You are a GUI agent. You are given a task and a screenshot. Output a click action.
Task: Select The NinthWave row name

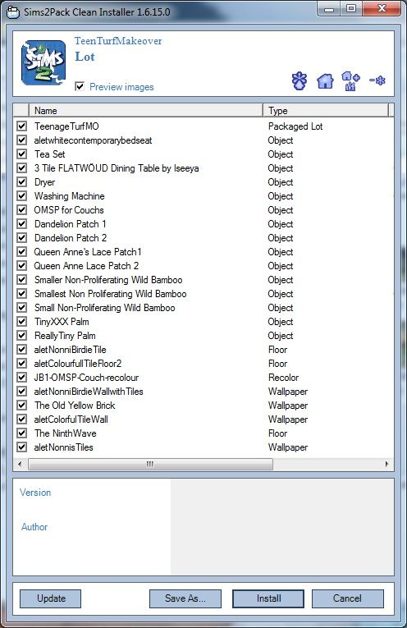coord(65,433)
